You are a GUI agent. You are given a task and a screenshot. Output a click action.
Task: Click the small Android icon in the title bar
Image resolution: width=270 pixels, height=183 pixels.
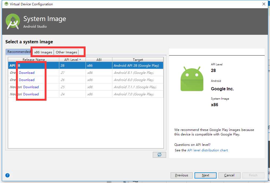pos(6,4)
